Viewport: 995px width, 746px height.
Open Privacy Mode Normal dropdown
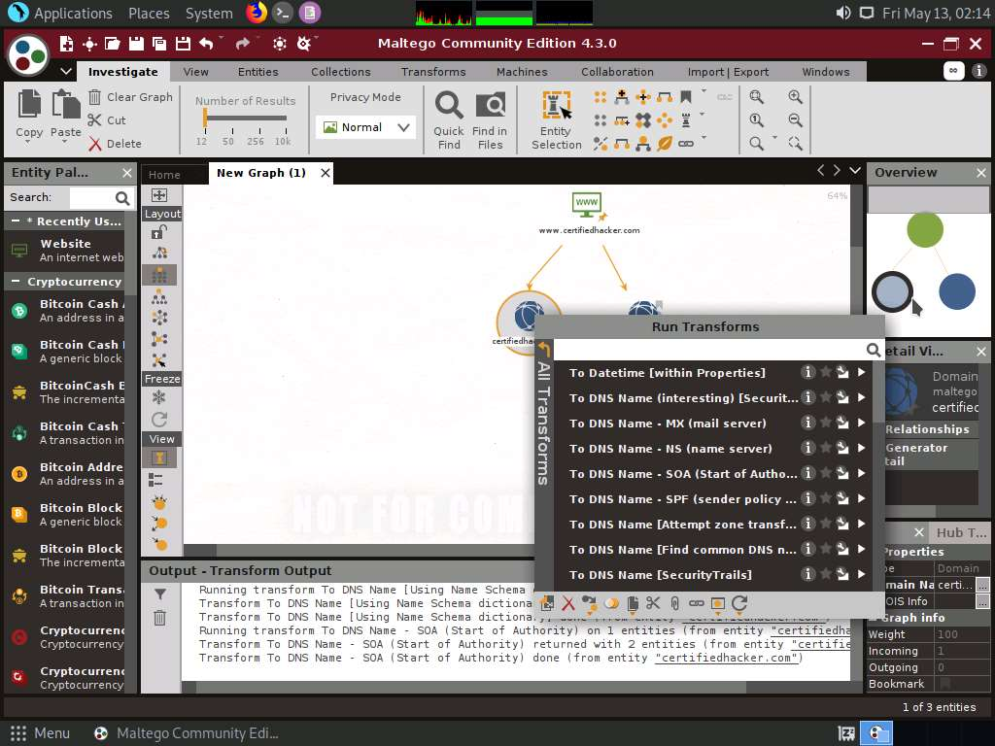coord(365,127)
